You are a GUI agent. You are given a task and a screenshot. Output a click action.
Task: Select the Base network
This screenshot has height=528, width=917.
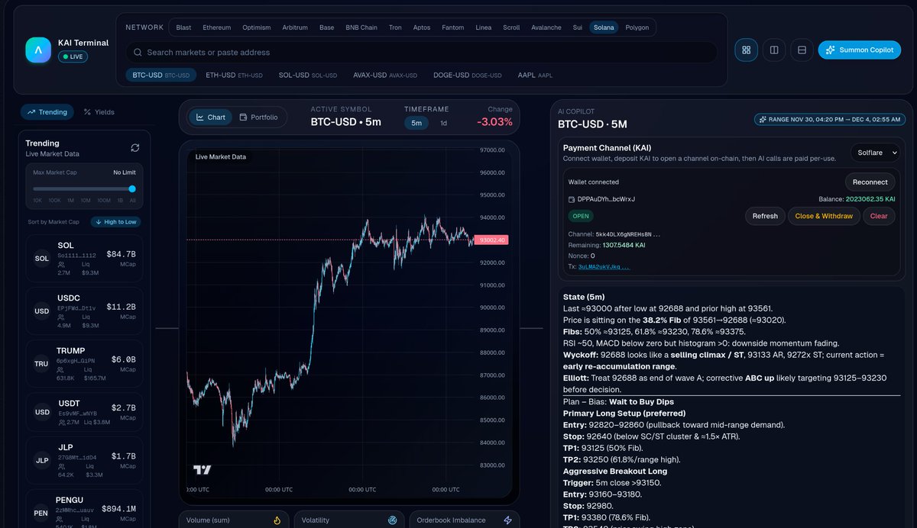coord(327,27)
